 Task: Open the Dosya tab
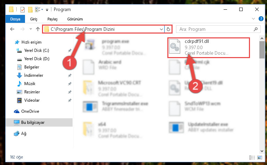15,19
